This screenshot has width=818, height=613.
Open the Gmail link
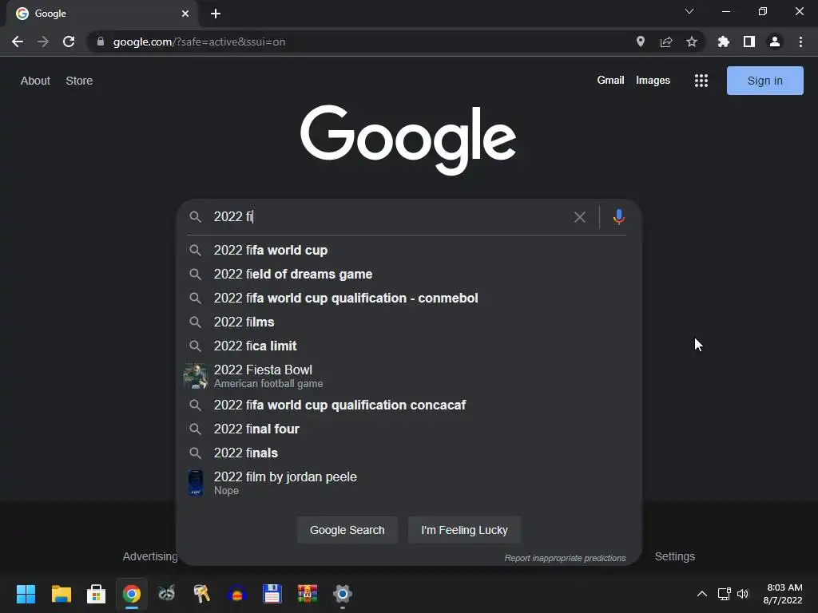point(611,81)
